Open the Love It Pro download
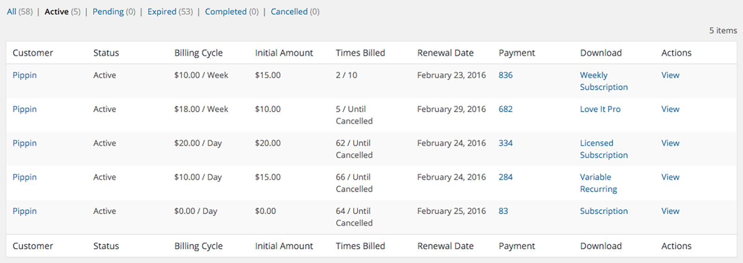This screenshot has height=263, width=743. 600,109
